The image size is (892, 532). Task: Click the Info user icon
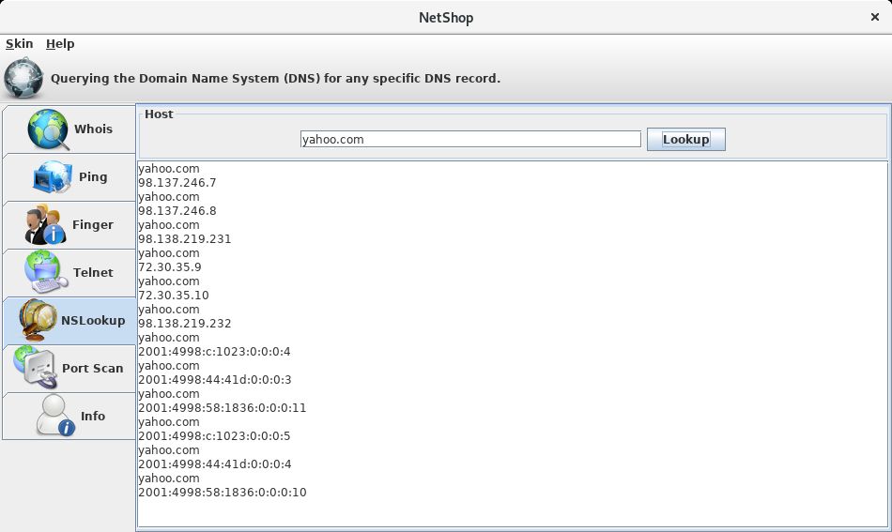[55, 416]
